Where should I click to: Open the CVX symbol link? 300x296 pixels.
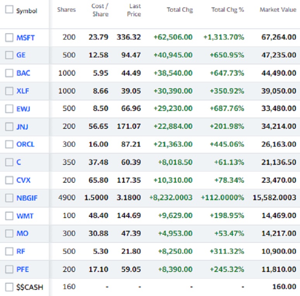point(23,180)
